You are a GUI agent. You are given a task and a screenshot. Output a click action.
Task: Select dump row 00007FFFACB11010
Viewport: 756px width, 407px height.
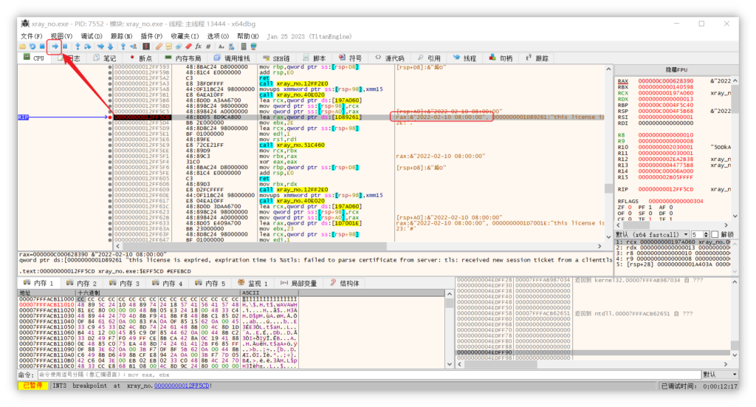(158, 305)
